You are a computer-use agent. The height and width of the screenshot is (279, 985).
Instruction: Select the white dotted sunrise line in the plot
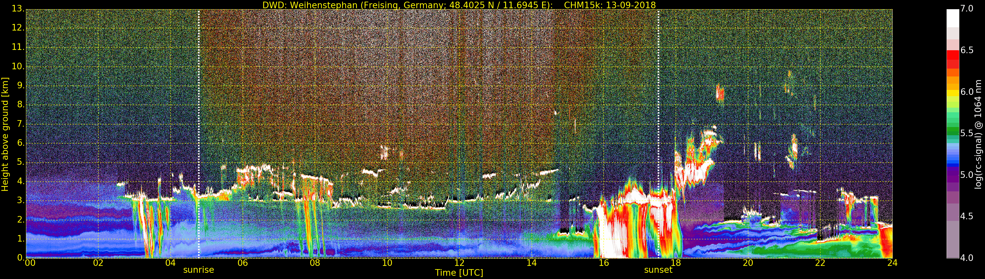click(x=199, y=134)
